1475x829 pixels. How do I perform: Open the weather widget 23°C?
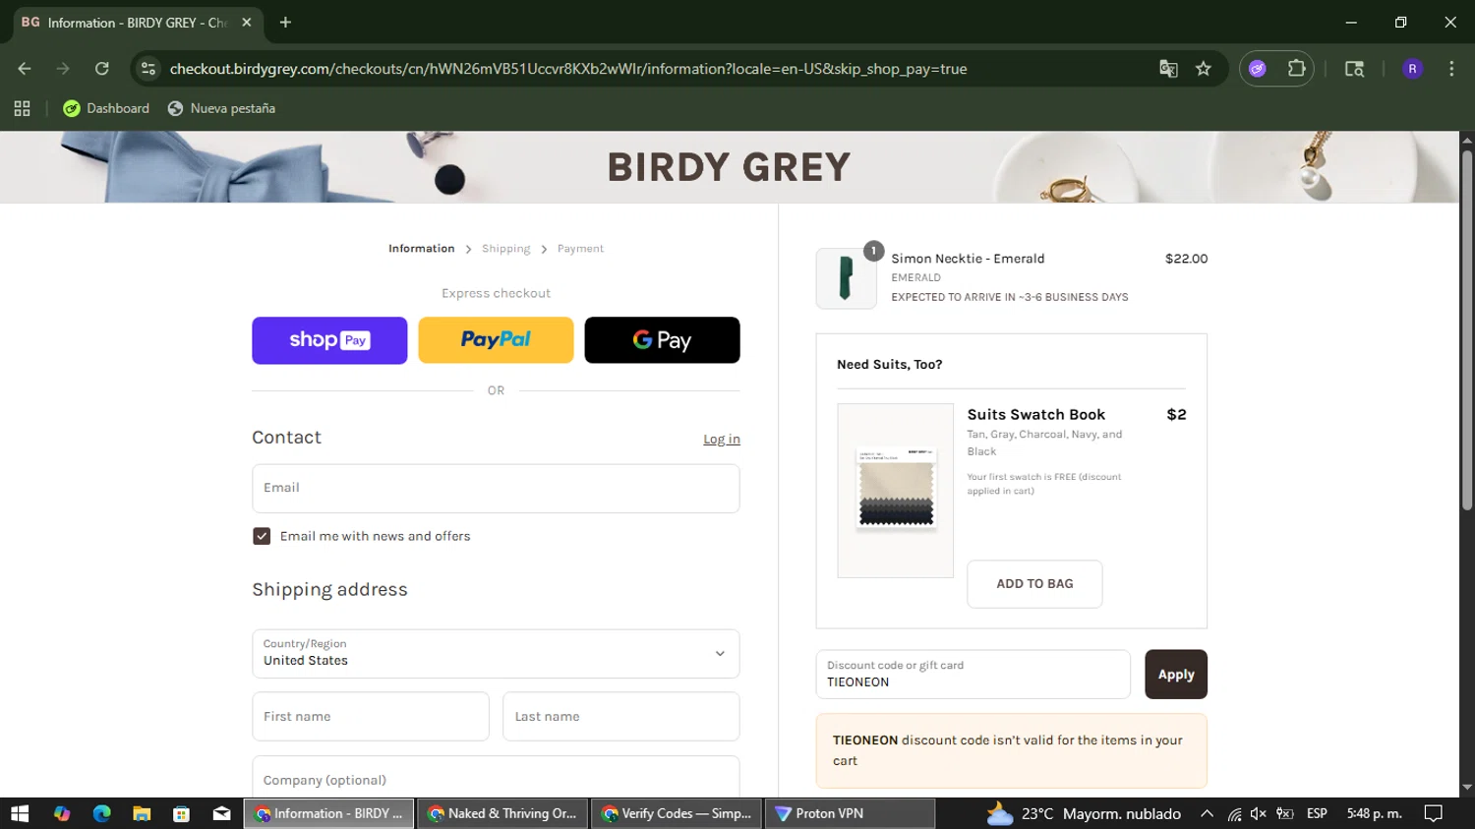[x=1083, y=813]
